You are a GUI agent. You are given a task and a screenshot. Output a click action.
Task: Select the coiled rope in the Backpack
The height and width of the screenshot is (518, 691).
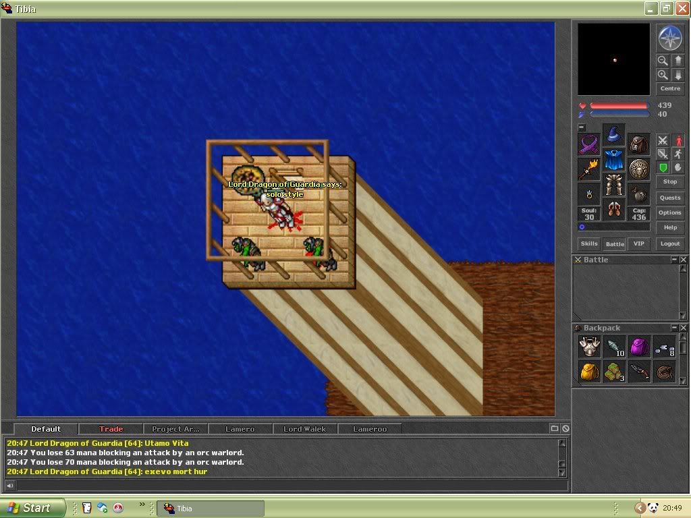[x=664, y=372]
